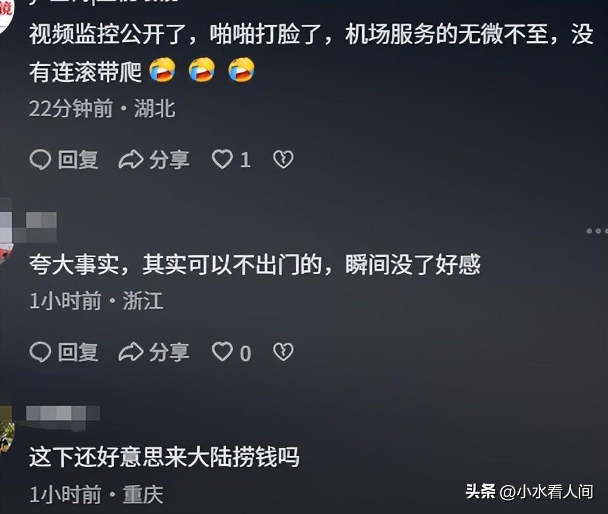Like the Zhejiang comment with heart icon

tap(222, 352)
